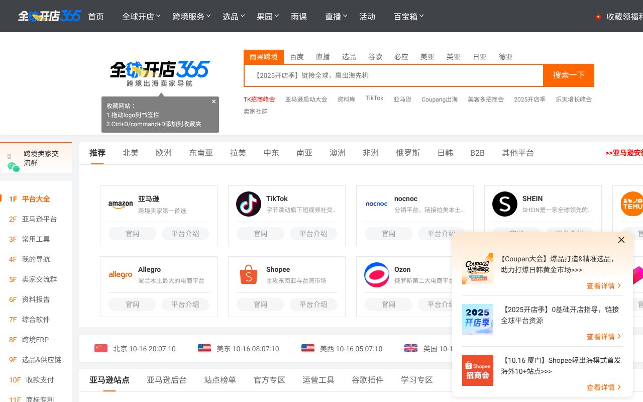Click the SHEIN circular logo

pyautogui.click(x=505, y=204)
